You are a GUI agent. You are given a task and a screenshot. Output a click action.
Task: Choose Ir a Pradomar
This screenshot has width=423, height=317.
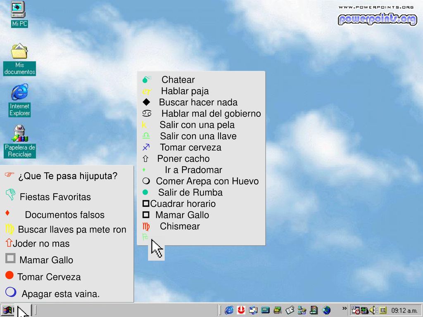pyautogui.click(x=193, y=170)
